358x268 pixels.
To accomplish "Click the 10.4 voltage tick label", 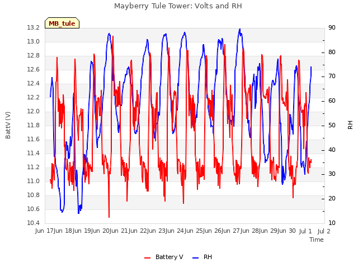I will [33, 223].
